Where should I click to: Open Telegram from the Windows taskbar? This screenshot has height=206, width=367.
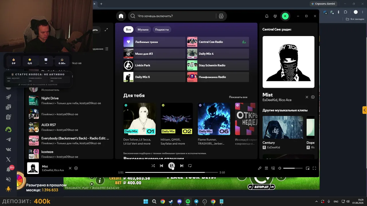tap(196, 201)
